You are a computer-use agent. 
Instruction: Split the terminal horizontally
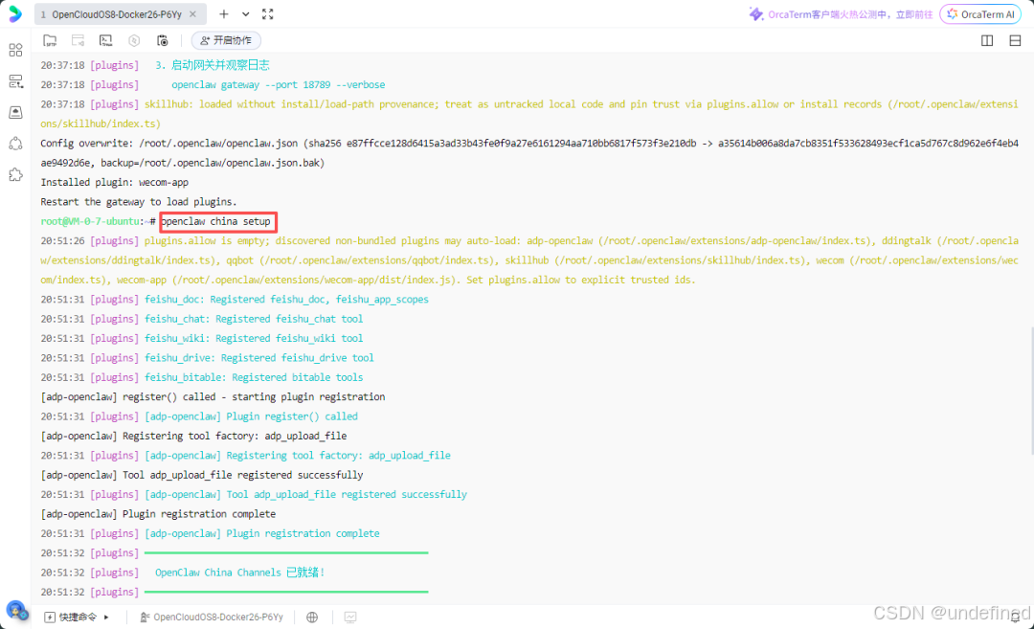[1015, 40]
